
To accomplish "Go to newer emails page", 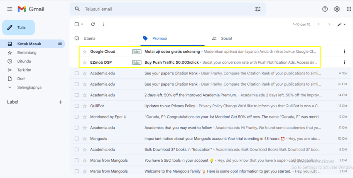I will [319, 25].
